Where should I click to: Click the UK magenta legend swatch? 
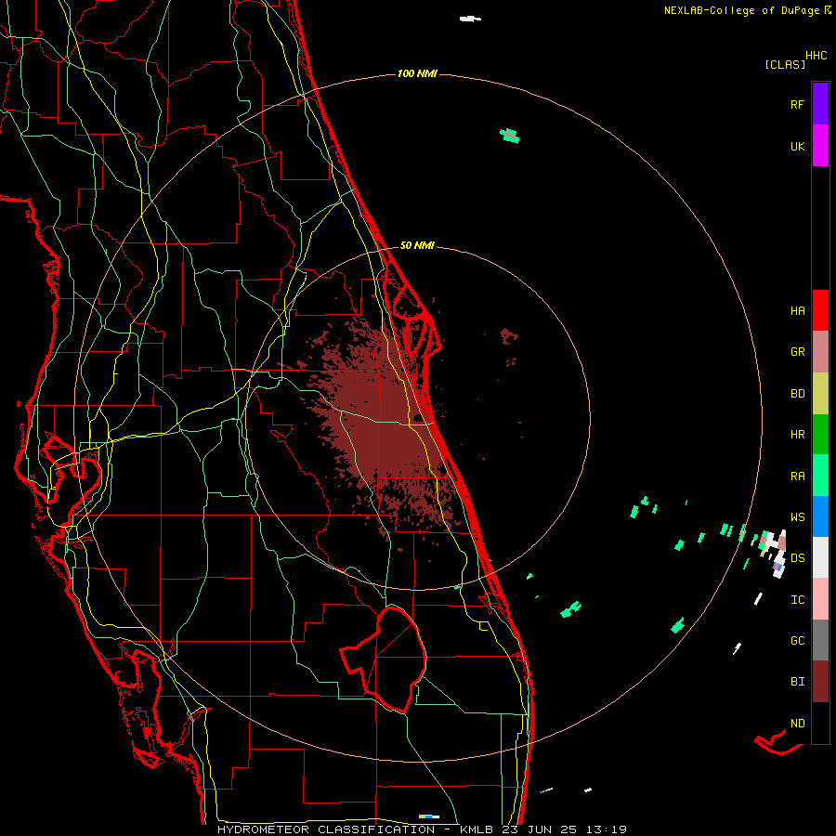click(x=820, y=146)
